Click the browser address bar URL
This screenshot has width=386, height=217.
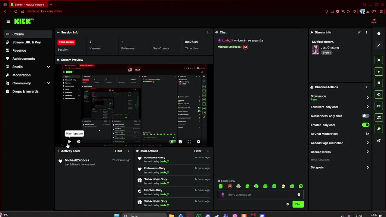click(x=44, y=11)
